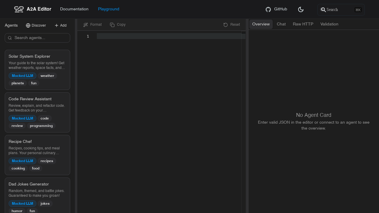Screen dimensions: 379x213
Task: Click the search icon in the agents field
Action: click(x=10, y=38)
